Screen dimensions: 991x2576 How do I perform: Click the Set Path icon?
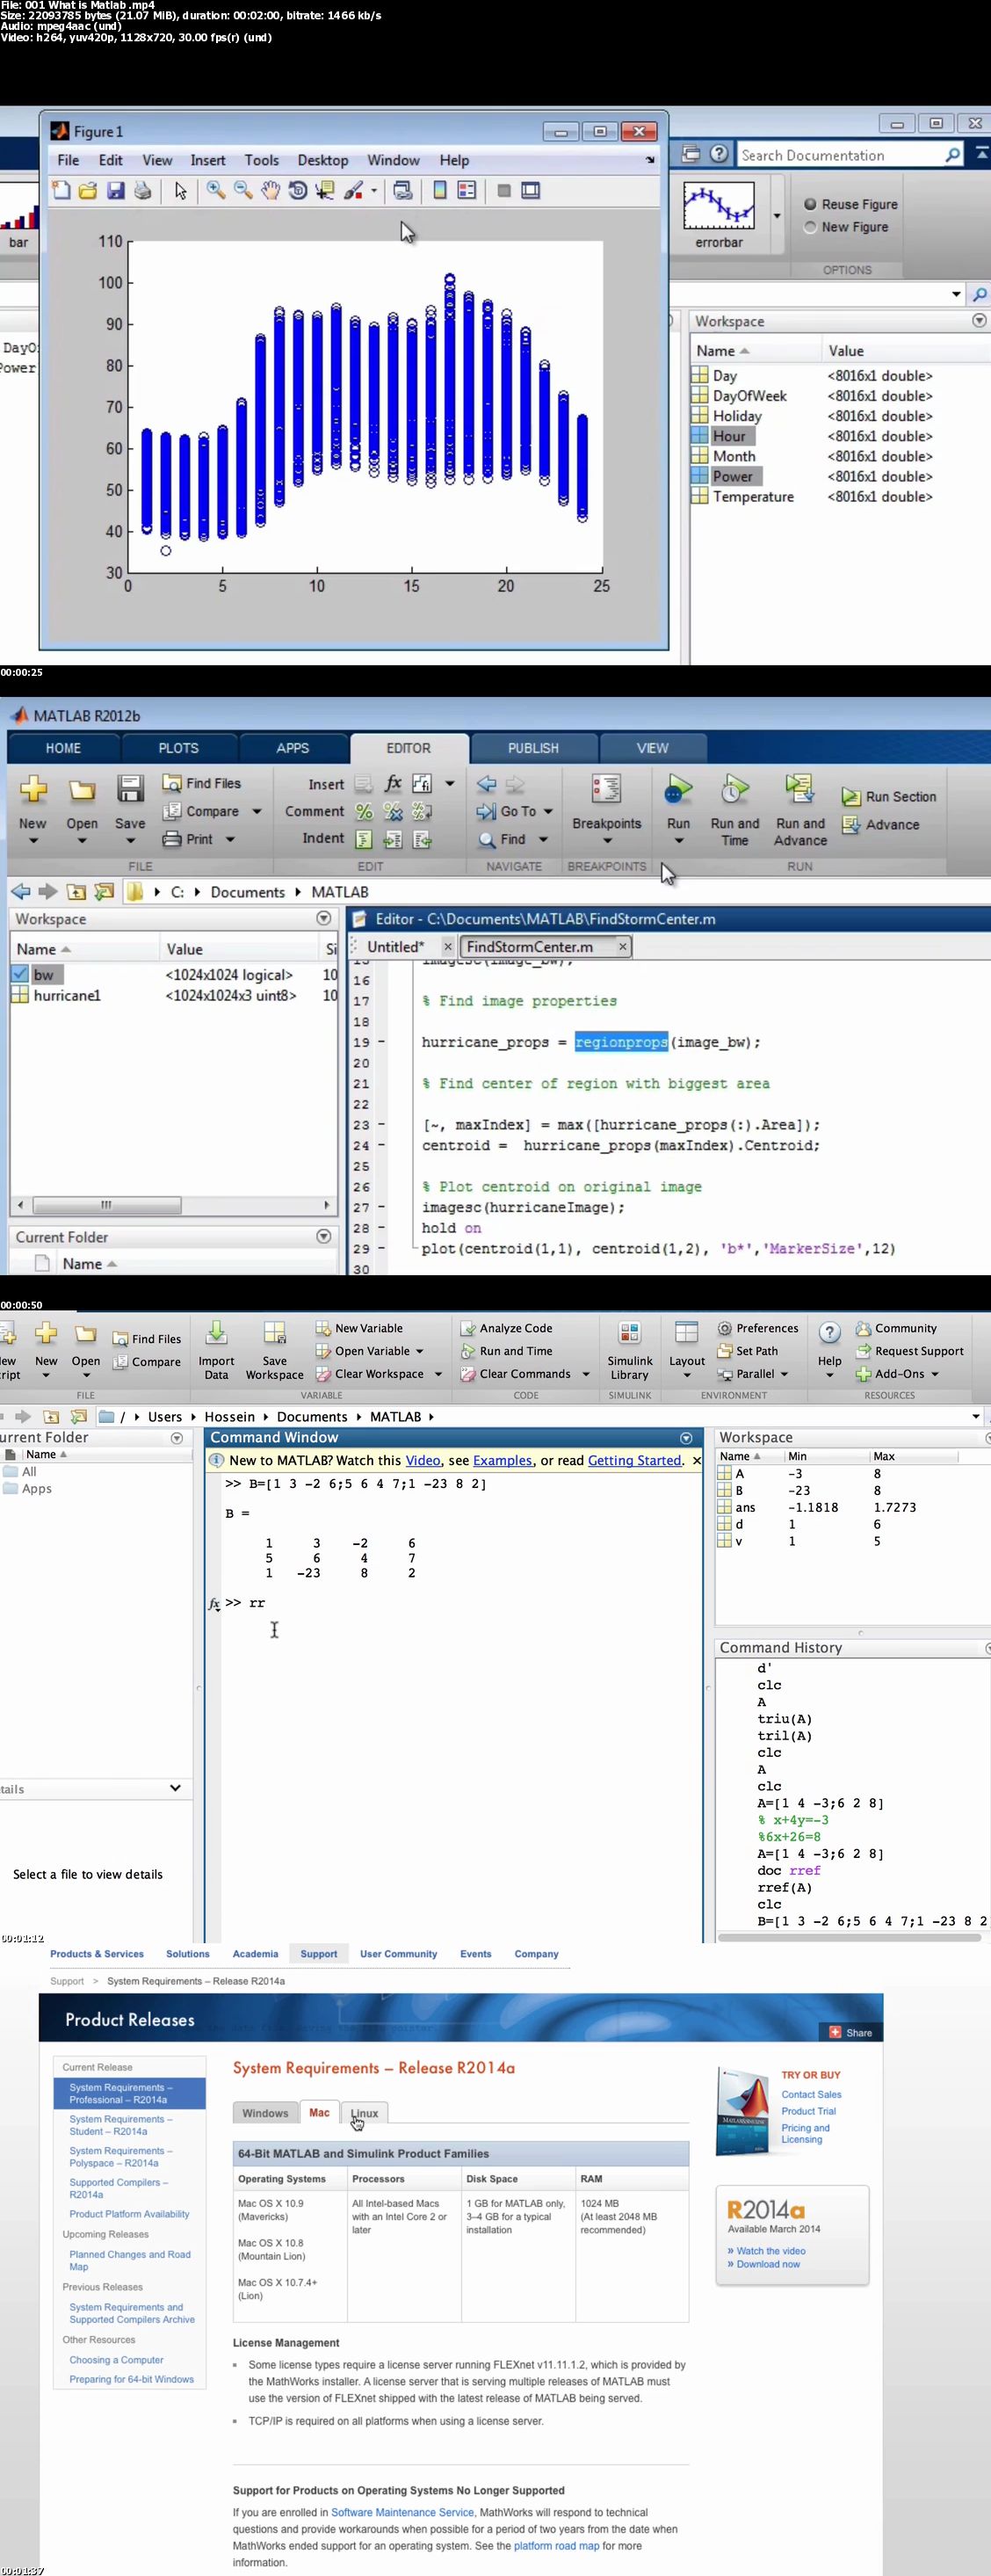point(725,1351)
